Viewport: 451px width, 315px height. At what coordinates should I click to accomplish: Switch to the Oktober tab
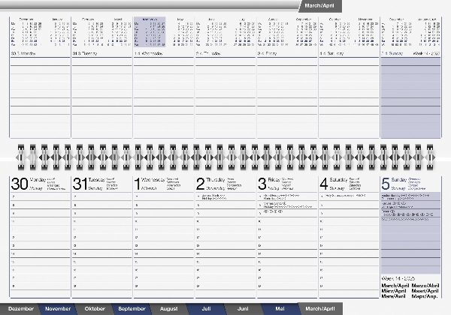pyautogui.click(x=95, y=308)
